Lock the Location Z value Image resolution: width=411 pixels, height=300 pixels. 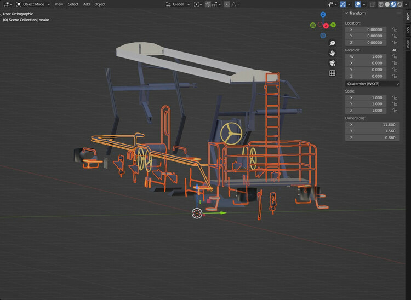pyautogui.click(x=395, y=43)
